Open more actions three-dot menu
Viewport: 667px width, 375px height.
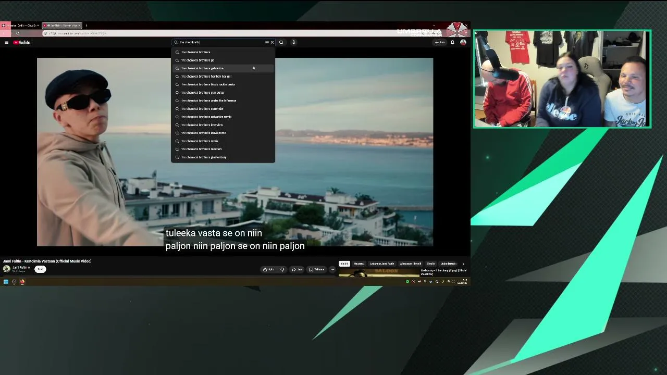click(332, 269)
